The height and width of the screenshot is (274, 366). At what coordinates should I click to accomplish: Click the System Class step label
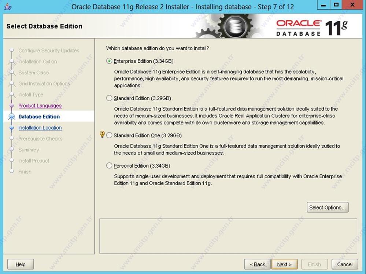34,73
